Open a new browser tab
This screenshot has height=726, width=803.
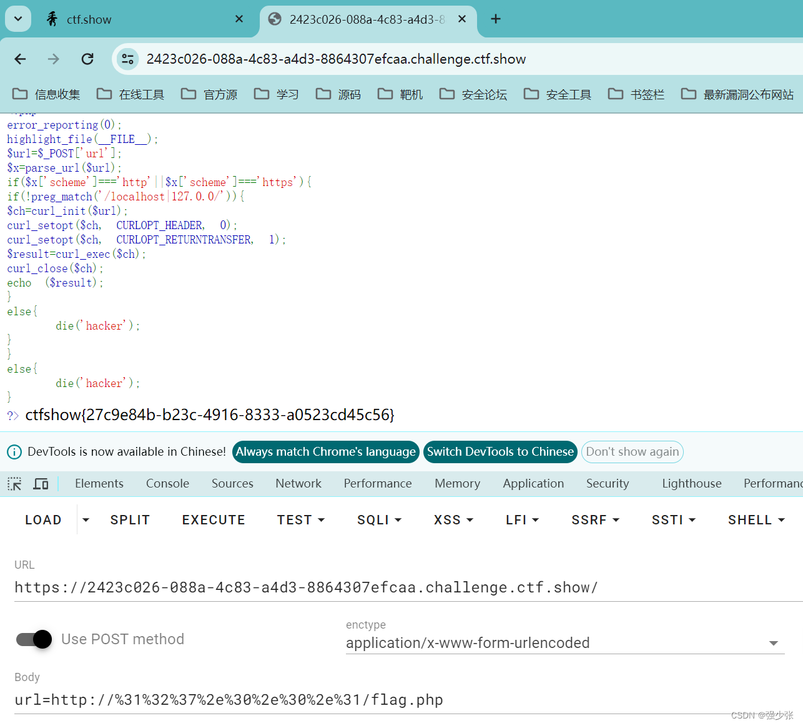[x=496, y=19]
